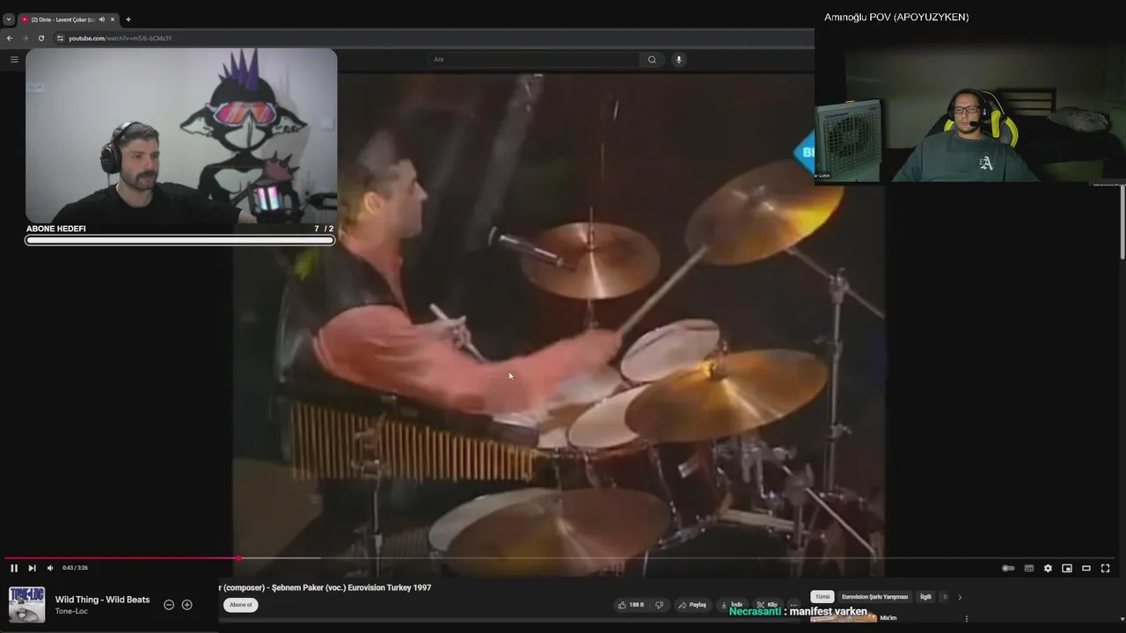The height and width of the screenshot is (633, 1126).
Task: Click the Abone Hedefi progress bar
Action: (180, 240)
